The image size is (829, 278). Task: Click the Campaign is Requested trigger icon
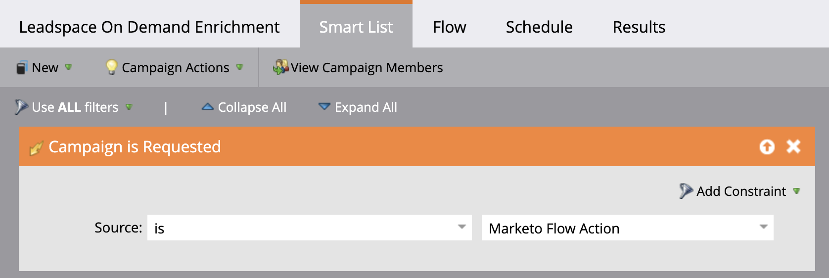click(x=36, y=147)
